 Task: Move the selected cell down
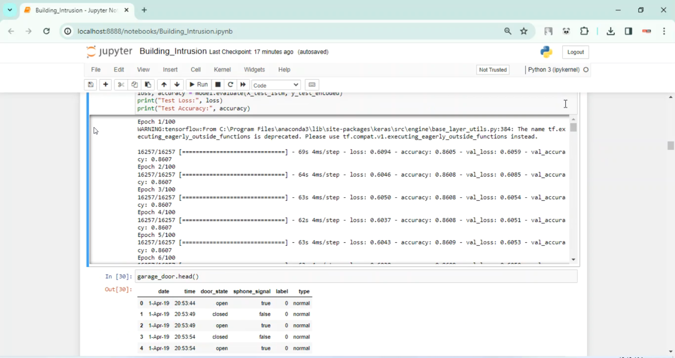[177, 85]
